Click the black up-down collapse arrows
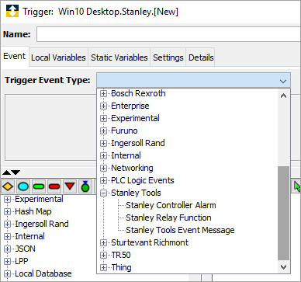301x282 pixels. tap(11, 172)
